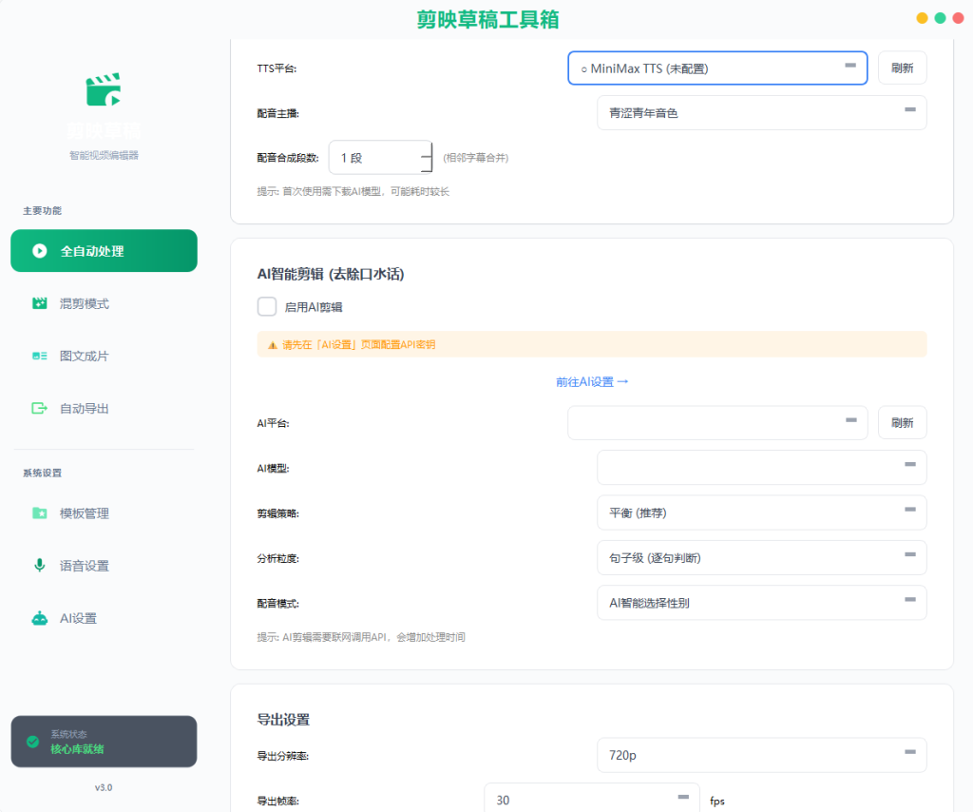Click the fps unit label

point(717,801)
